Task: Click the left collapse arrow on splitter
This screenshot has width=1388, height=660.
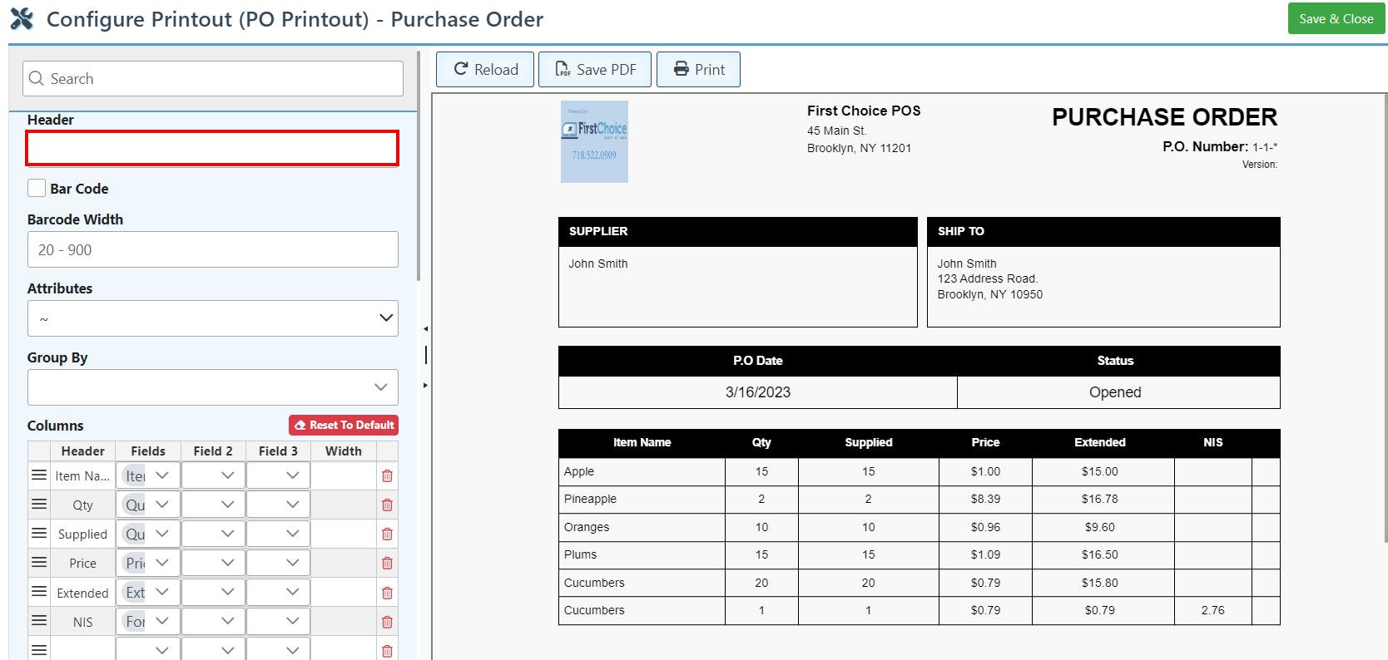Action: 425,329
